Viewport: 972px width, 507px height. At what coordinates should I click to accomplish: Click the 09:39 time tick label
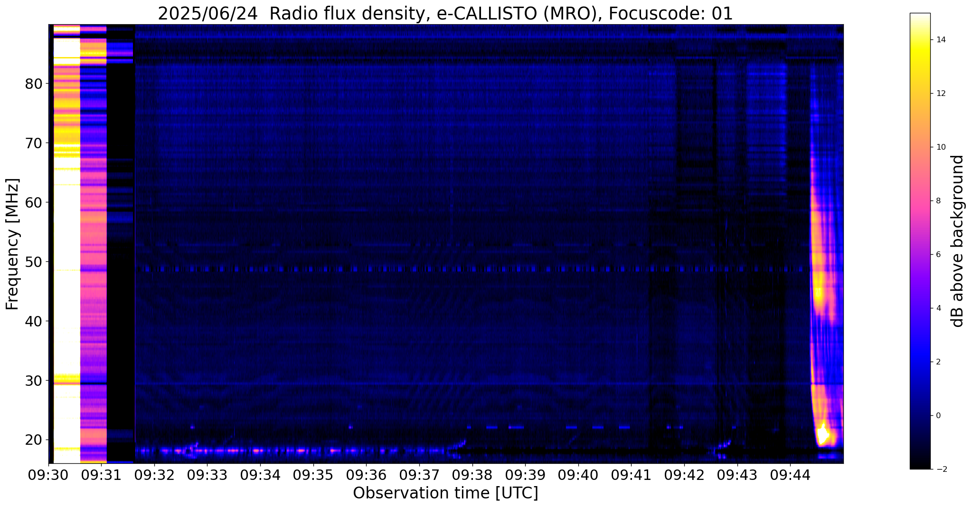(x=525, y=476)
